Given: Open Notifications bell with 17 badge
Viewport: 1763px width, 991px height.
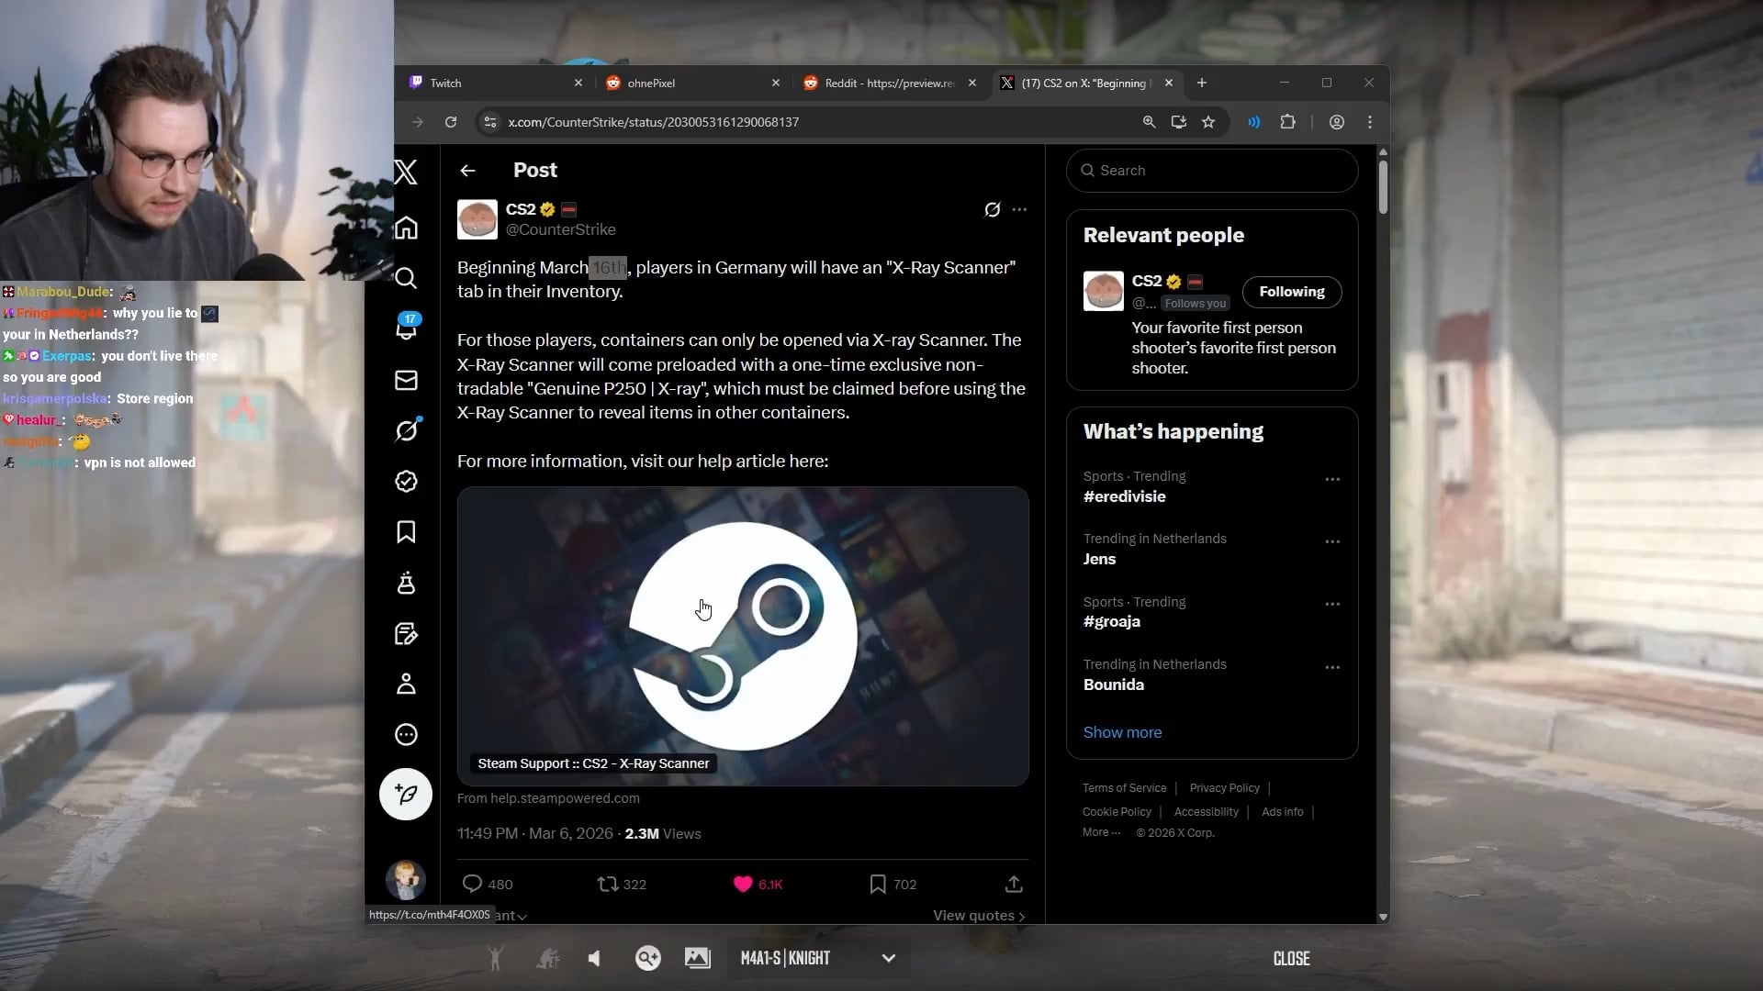Looking at the screenshot, I should 406,328.
